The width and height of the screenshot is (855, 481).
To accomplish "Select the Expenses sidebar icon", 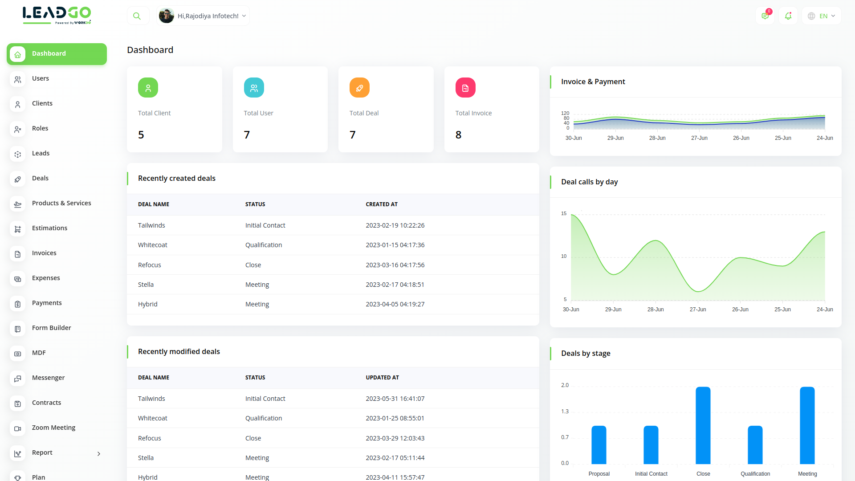I will click(17, 279).
